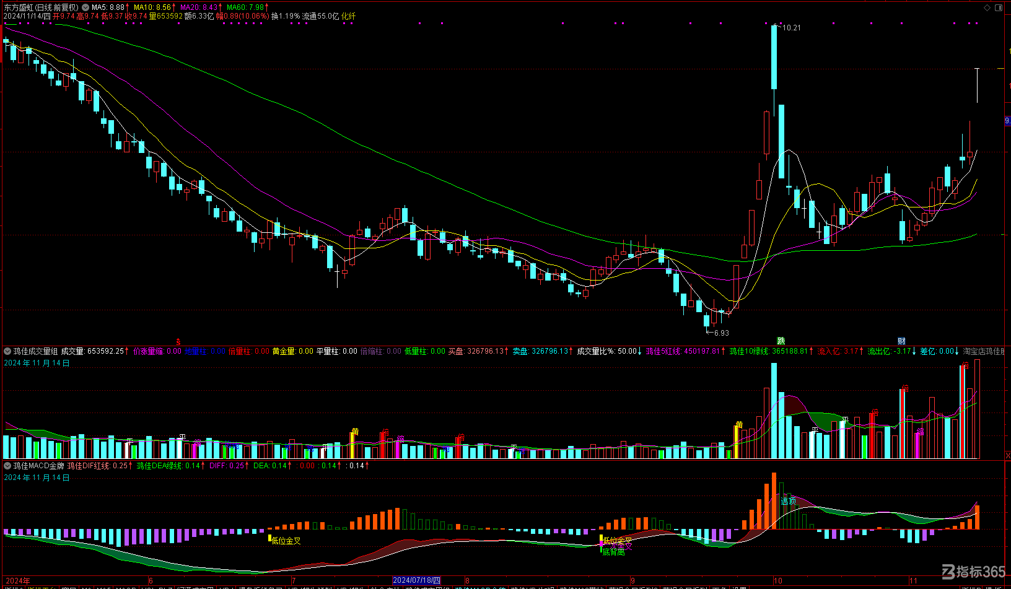Viewport: 1011px width, 589px height.
Task: Click the 平量柱: 0.00 label
Action: (336, 351)
